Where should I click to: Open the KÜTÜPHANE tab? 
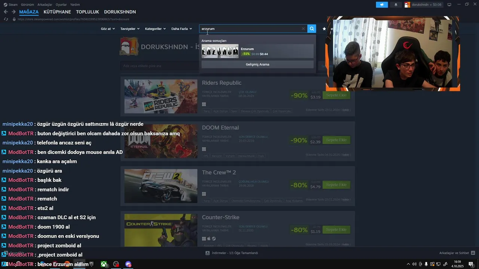pos(57,12)
